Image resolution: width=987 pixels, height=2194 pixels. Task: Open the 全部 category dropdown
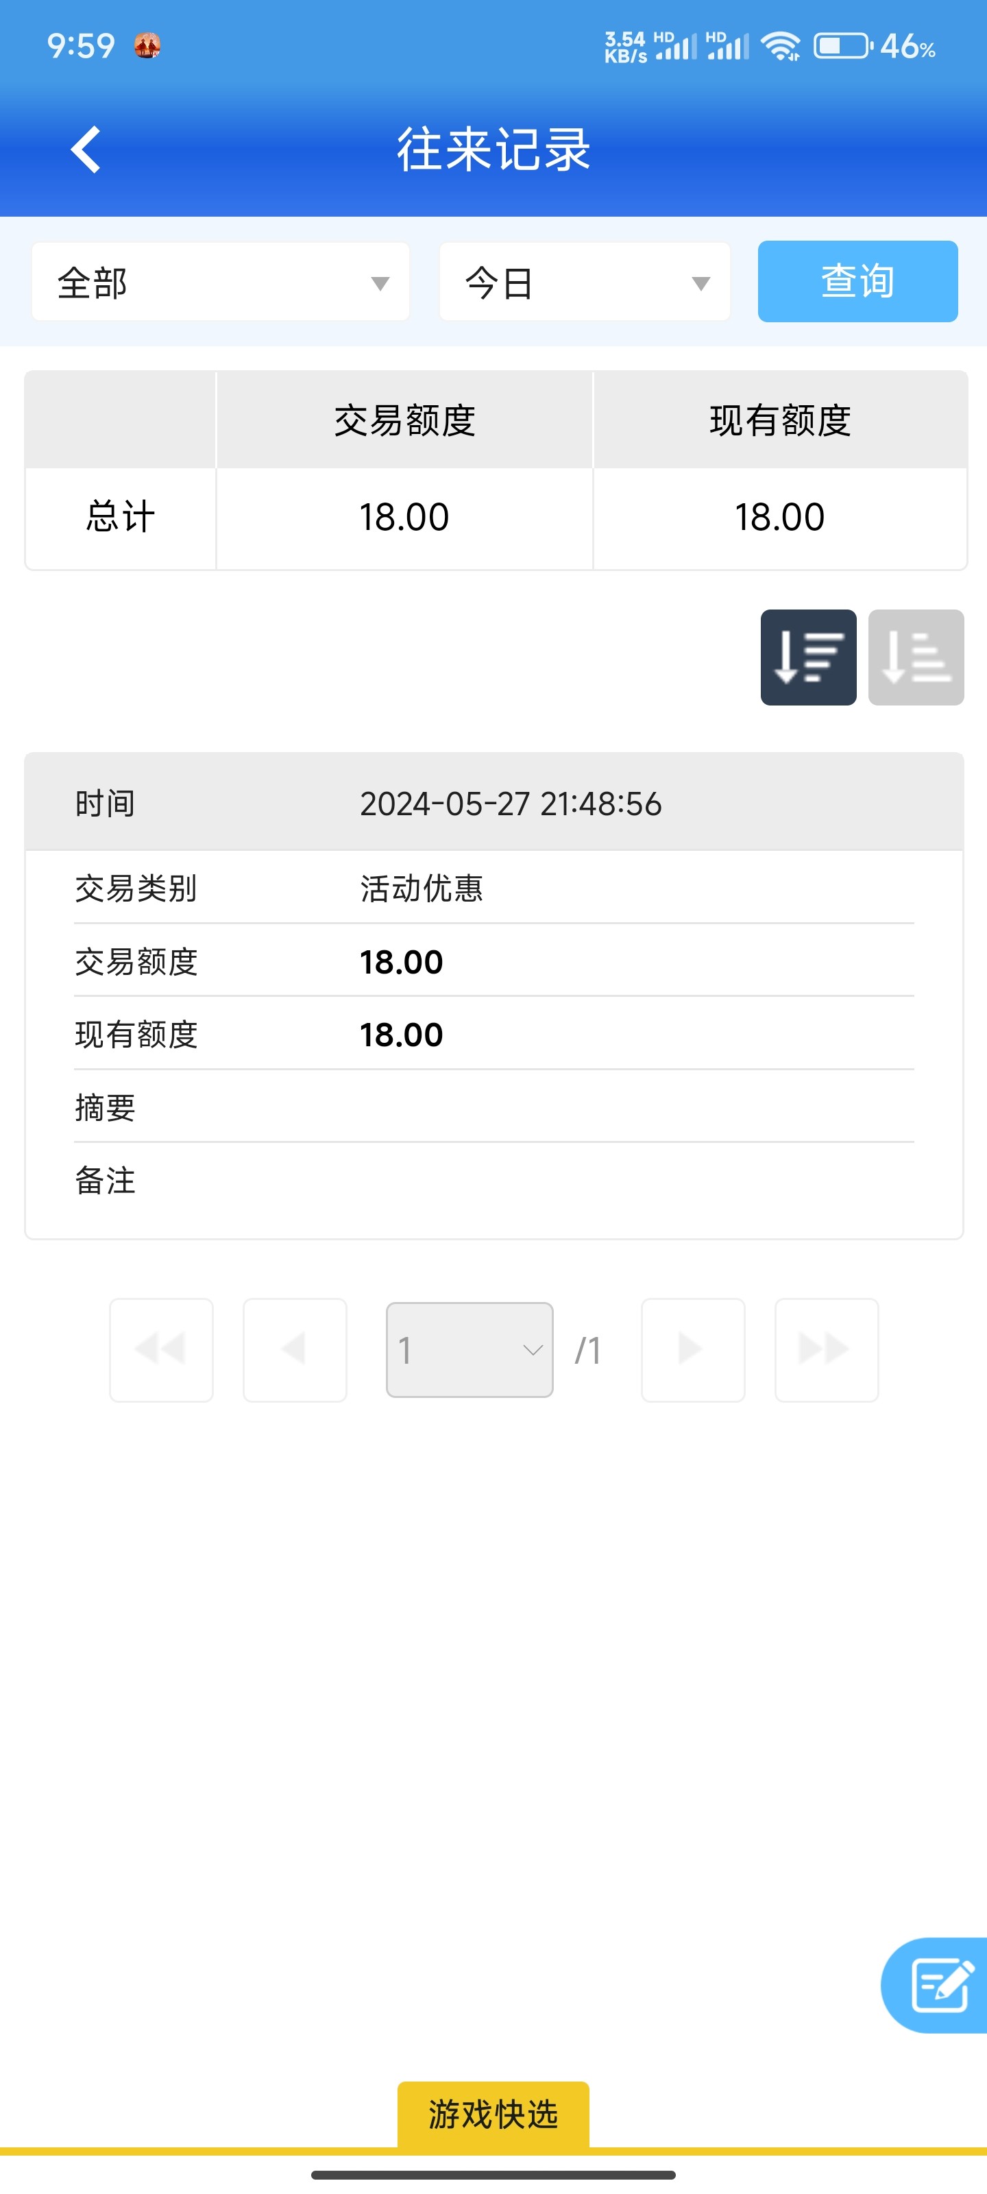(x=221, y=282)
